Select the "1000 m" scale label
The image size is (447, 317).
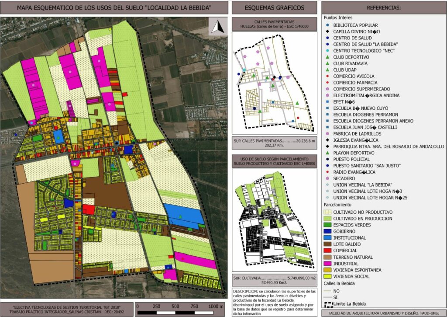pyautogui.click(x=216, y=307)
